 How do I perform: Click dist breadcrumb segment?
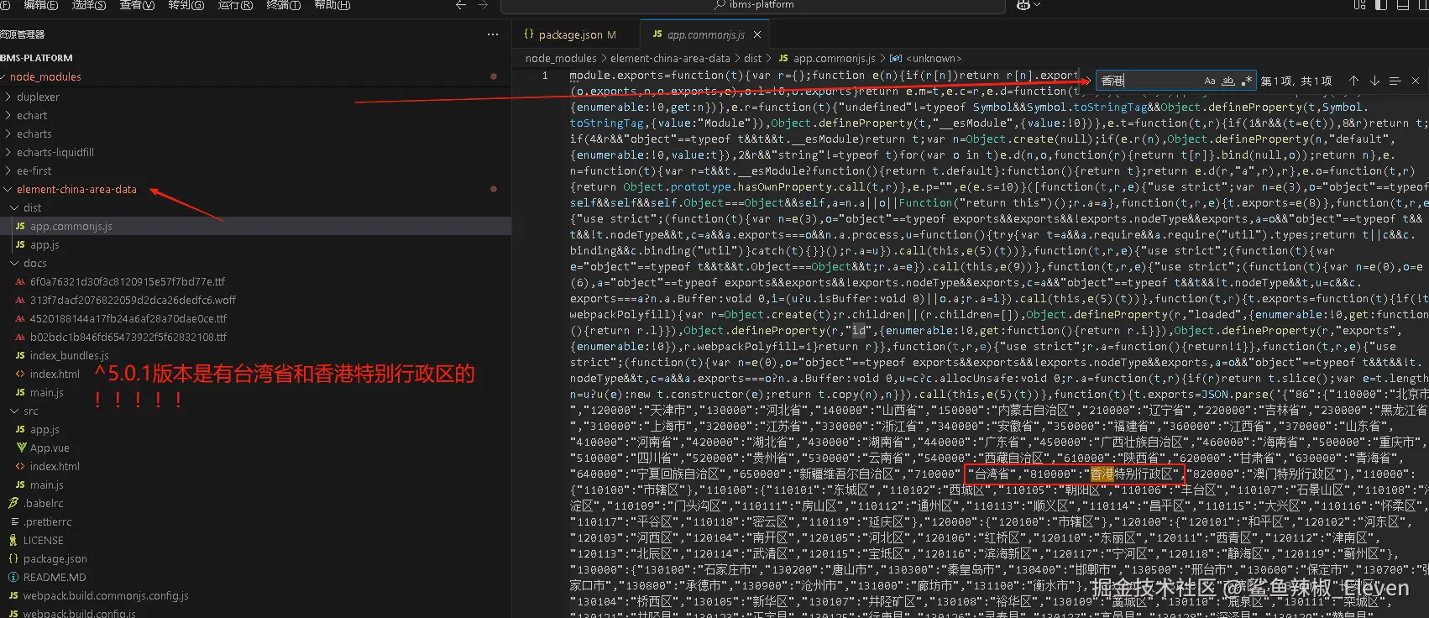[752, 58]
